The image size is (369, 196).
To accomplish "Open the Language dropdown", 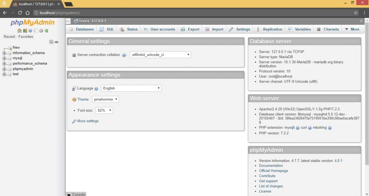I will [131, 88].
